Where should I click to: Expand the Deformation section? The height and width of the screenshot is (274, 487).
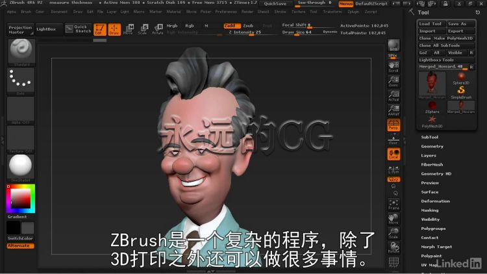point(436,201)
